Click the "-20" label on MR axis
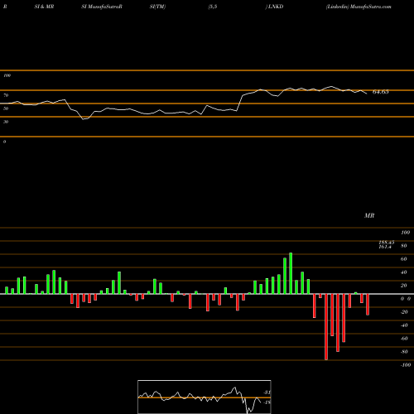The image size is (414, 414). [404, 312]
